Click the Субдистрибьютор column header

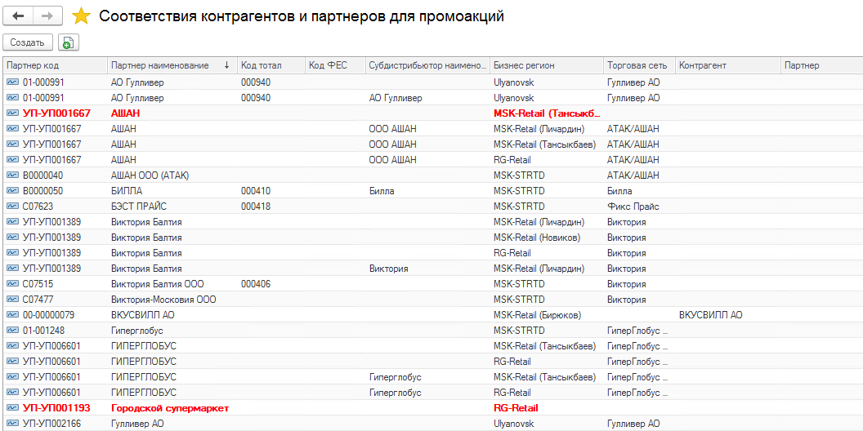[427, 65]
